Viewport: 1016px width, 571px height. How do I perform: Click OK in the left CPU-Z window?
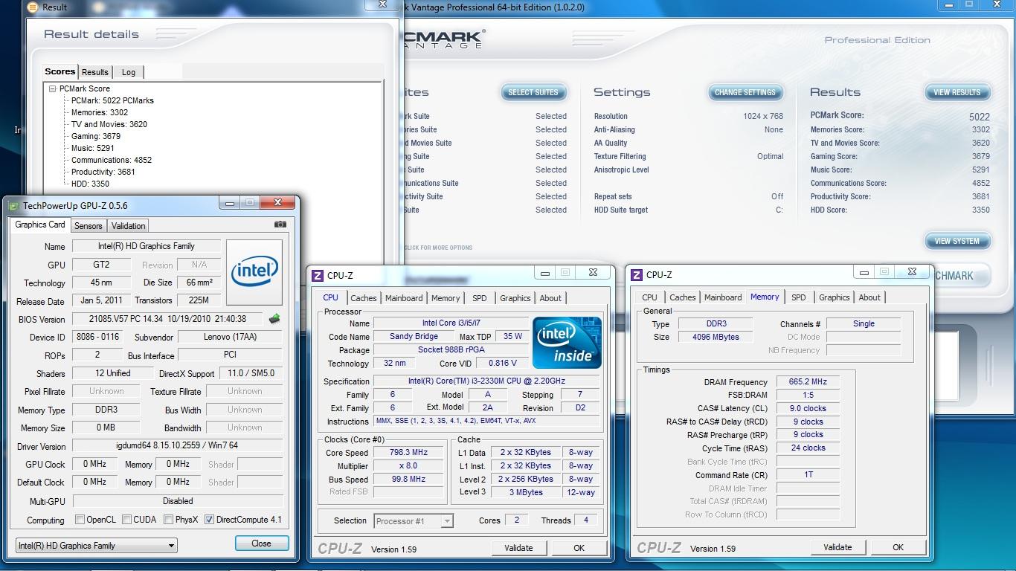click(x=579, y=548)
